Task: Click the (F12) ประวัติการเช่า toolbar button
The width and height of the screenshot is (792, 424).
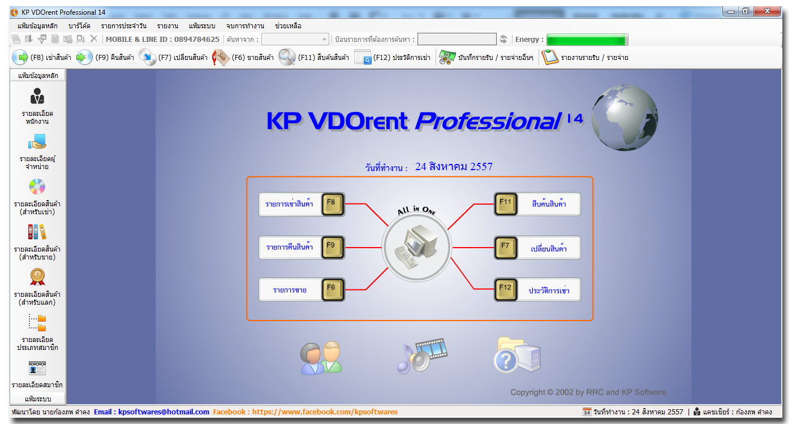Action: [393, 57]
